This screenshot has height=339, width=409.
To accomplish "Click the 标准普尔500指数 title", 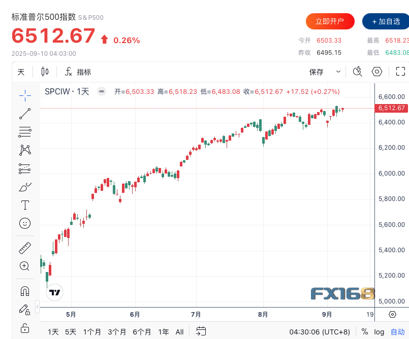I will point(44,17).
